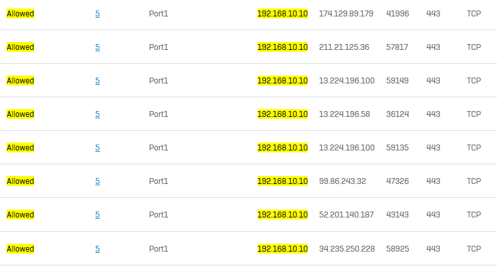Open rule 5 link in 13.224.196.58 row

click(x=97, y=114)
